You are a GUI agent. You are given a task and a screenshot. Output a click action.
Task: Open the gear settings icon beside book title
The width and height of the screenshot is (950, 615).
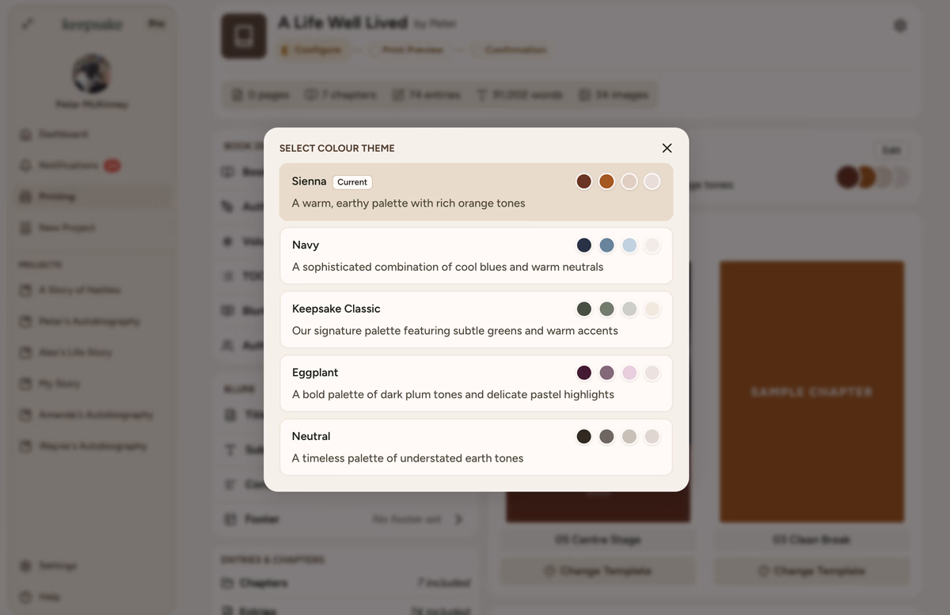tap(899, 26)
